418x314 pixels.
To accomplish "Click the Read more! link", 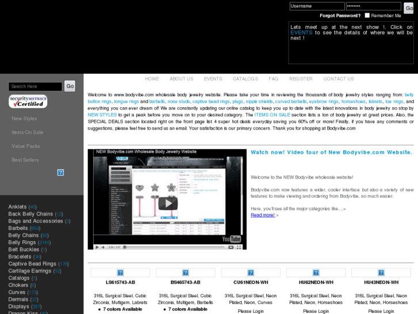I will click(x=263, y=215).
